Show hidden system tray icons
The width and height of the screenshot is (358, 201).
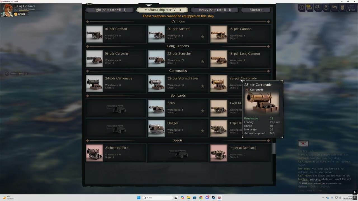323,198
